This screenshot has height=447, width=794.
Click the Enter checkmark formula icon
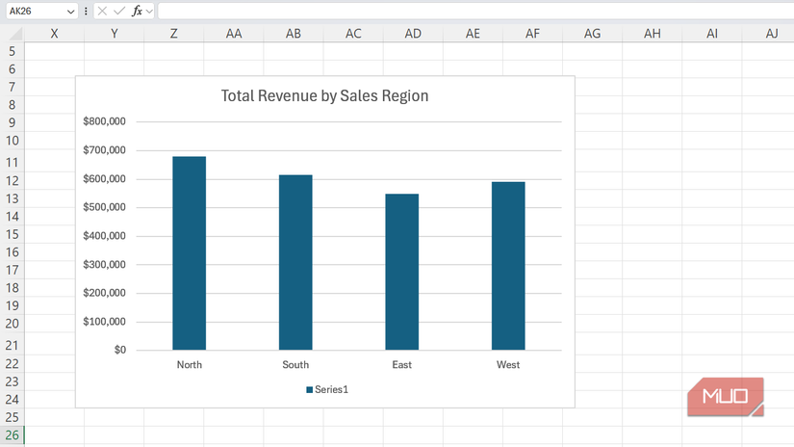pos(119,12)
